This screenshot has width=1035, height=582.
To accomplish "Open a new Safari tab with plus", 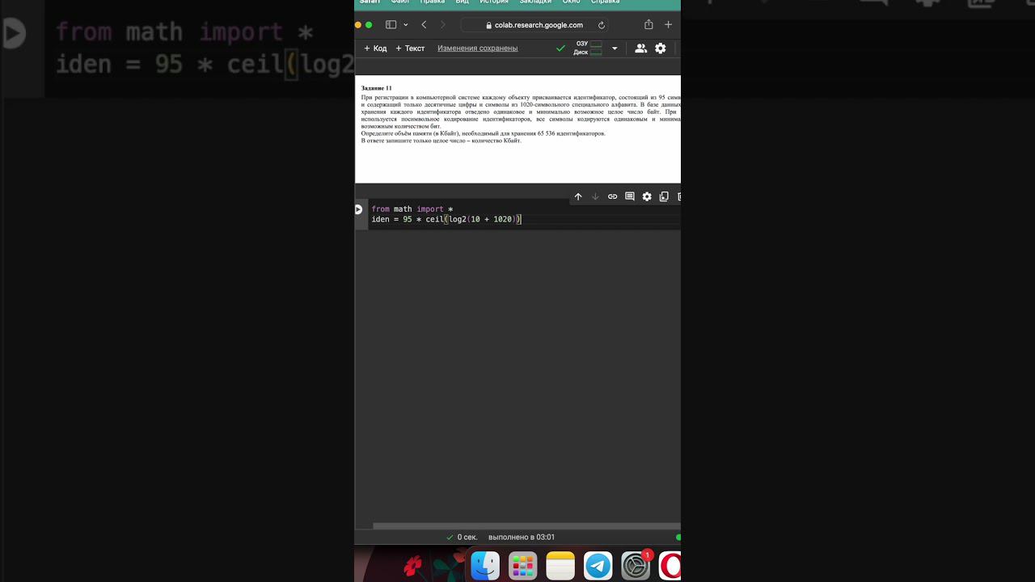I will (x=668, y=25).
